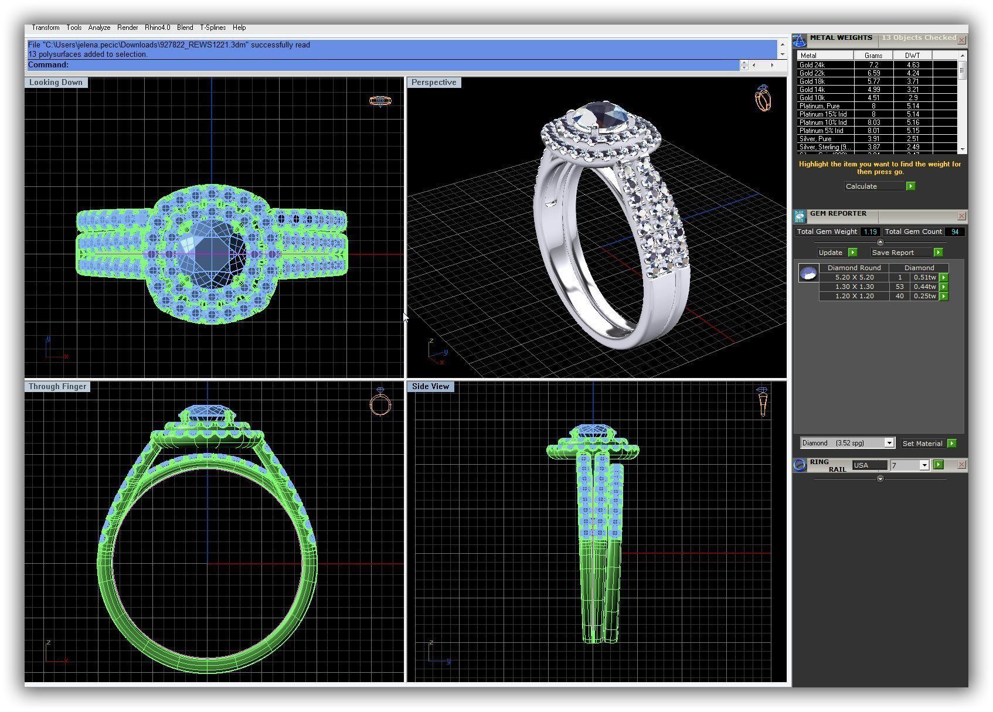Select the Gold 18k row
The width and height of the screenshot is (993, 712).
[x=877, y=81]
